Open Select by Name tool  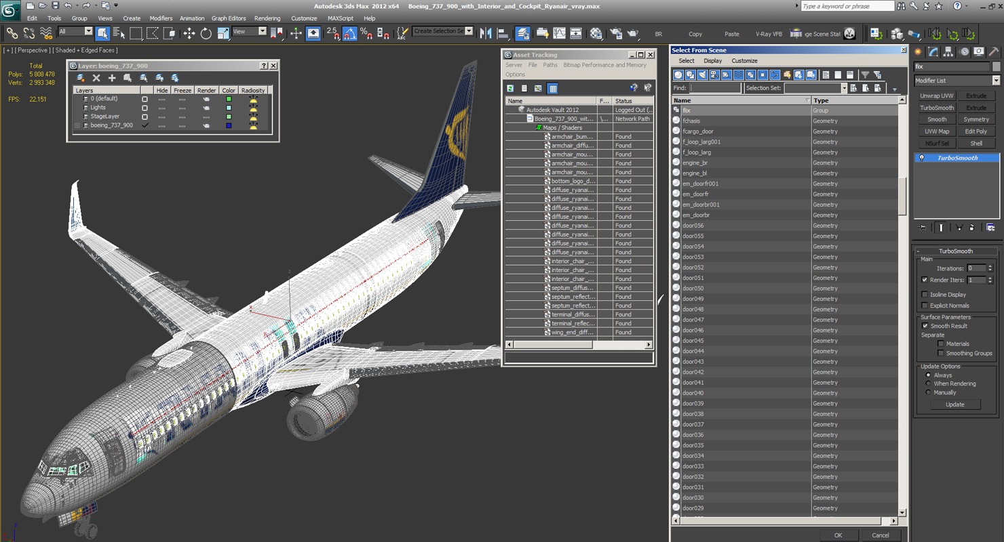point(119,33)
